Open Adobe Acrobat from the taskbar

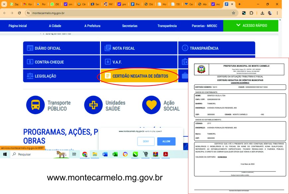pyautogui.click(x=165, y=154)
